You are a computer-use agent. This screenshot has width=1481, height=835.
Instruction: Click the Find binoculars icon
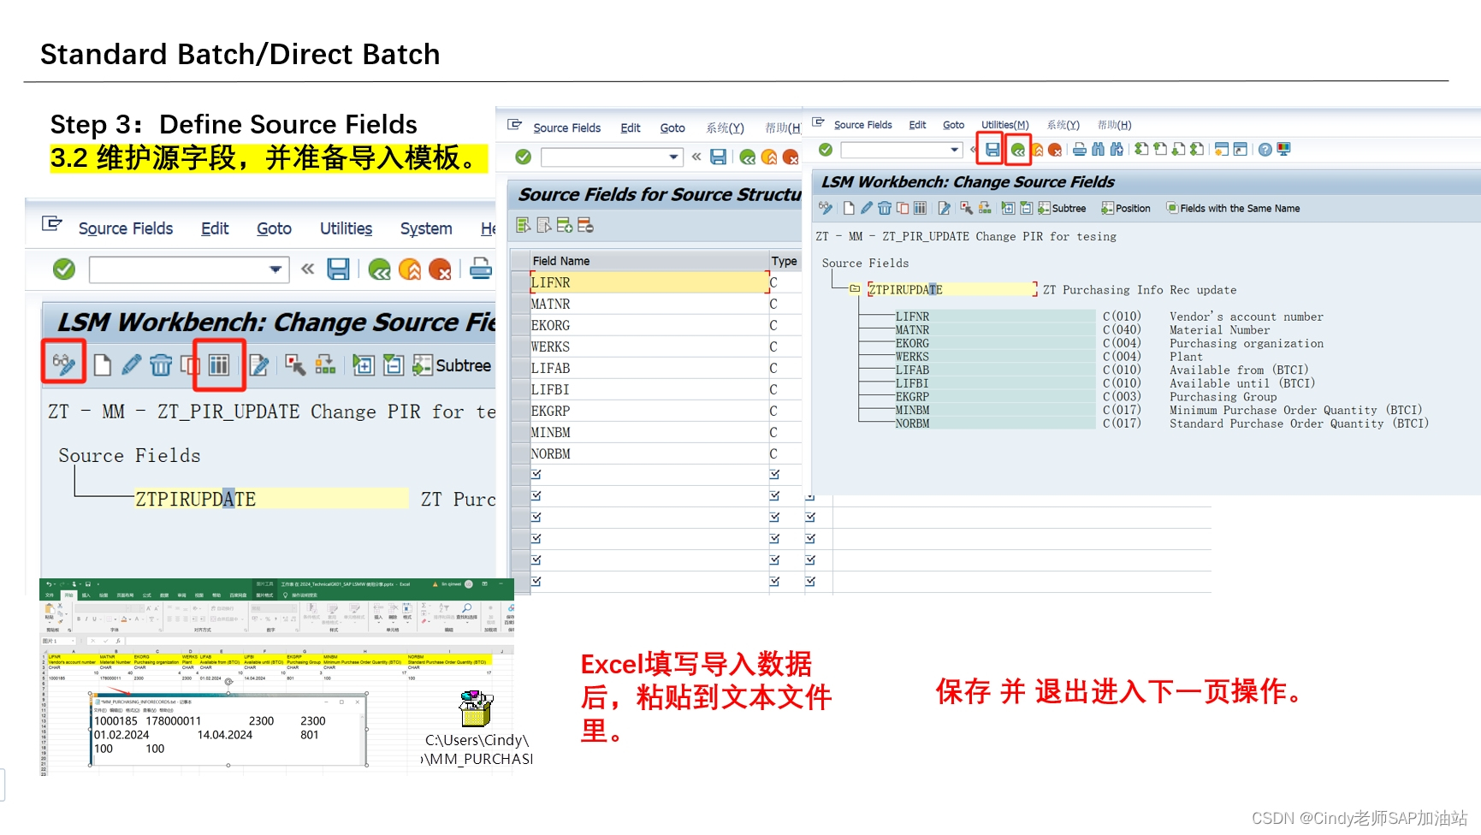pos(1099,150)
